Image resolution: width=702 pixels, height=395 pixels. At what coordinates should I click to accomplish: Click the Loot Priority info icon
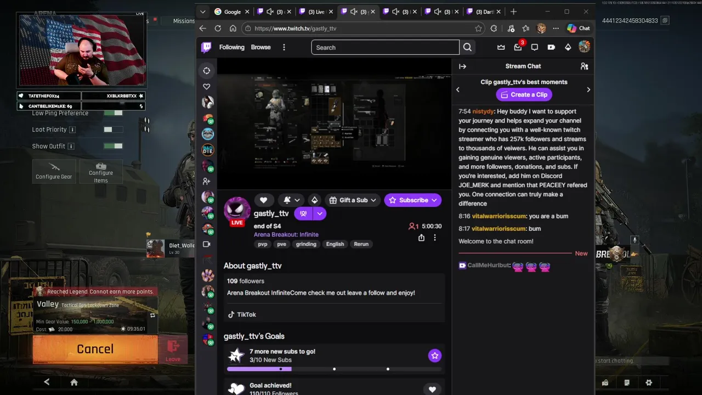[72, 130]
